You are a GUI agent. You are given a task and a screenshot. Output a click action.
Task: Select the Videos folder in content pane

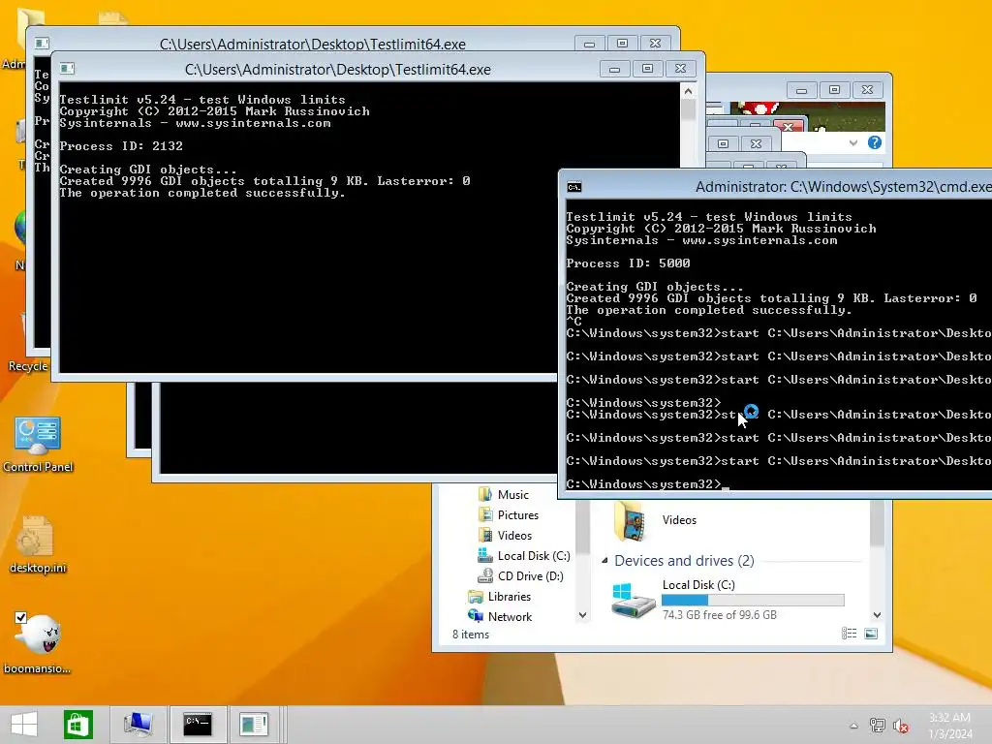tap(656, 520)
